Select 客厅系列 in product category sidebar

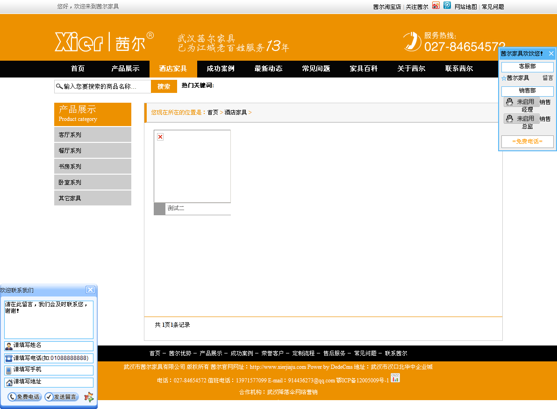pyautogui.click(x=93, y=134)
